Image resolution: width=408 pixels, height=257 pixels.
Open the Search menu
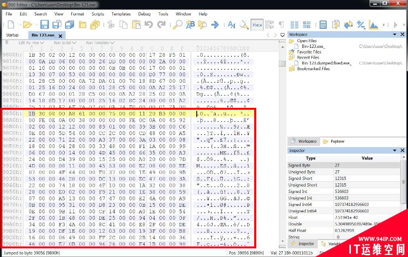[40, 14]
